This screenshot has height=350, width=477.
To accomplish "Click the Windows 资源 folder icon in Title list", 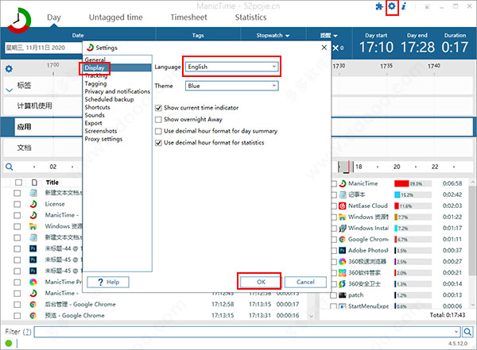I will point(33,226).
